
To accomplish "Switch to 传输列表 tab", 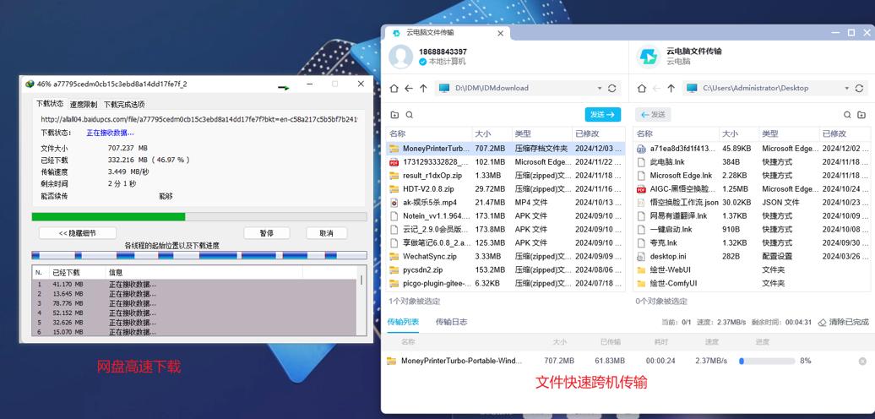I will 402,322.
